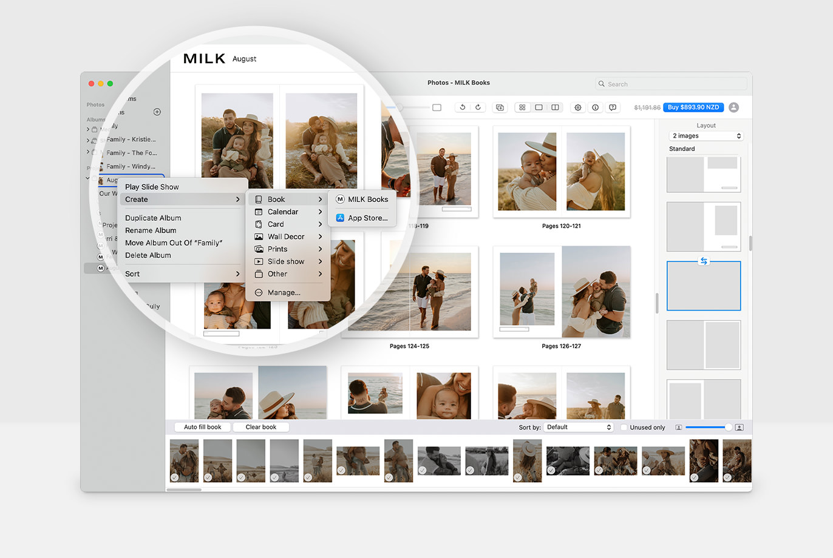
Task: Click the redo arrow in the toolbar
Action: tap(478, 107)
